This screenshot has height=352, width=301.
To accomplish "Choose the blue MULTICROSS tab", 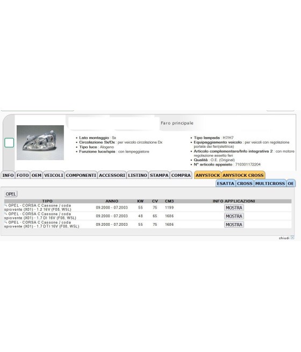I will [x=270, y=183].
